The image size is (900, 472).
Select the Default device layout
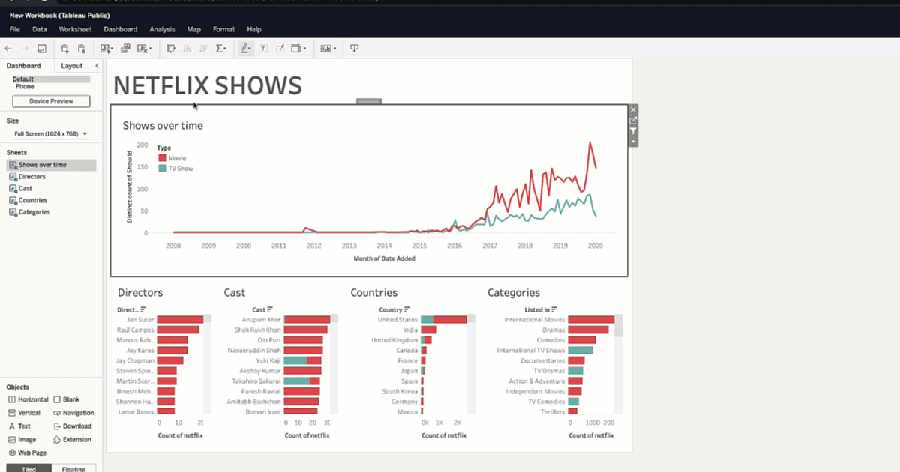click(51, 79)
